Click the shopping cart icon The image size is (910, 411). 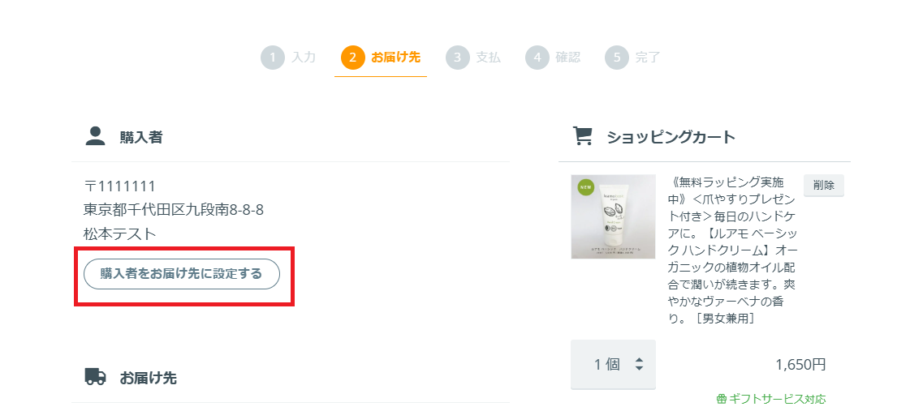pyautogui.click(x=582, y=136)
